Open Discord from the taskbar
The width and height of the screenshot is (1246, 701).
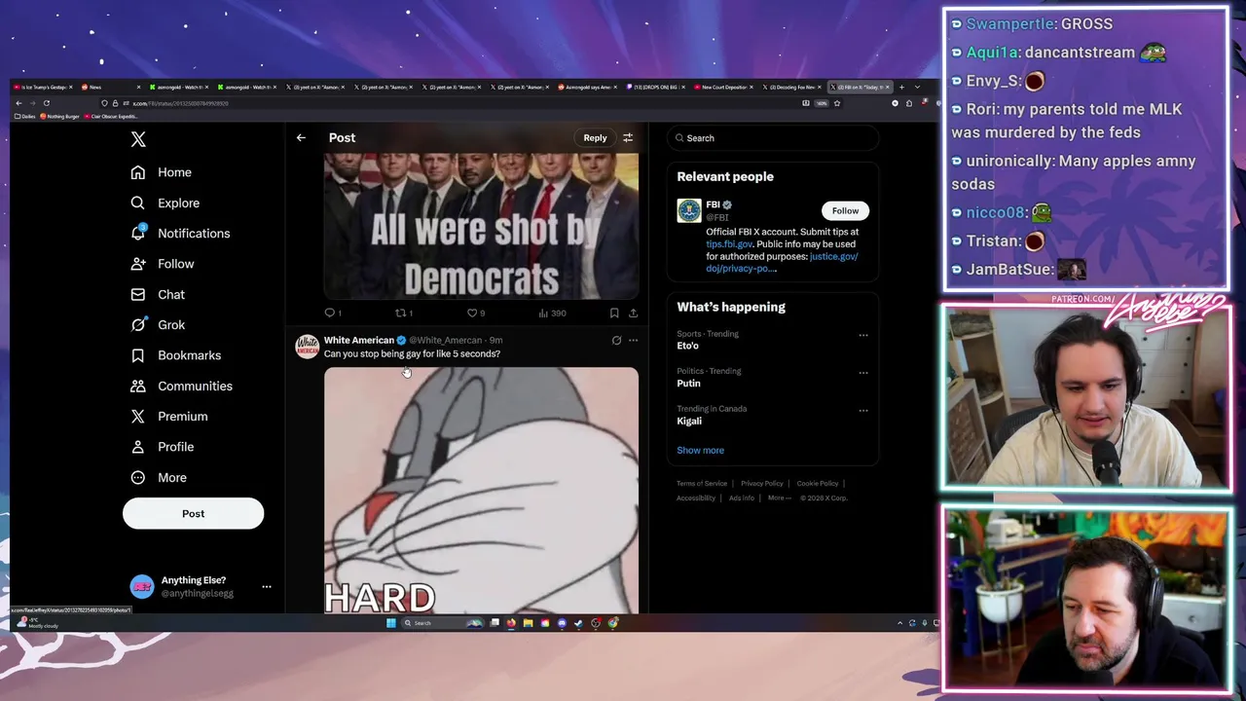coord(562,623)
